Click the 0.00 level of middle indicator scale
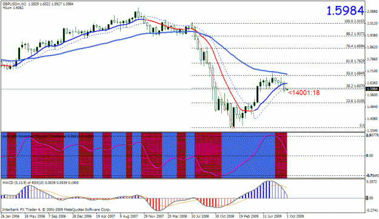This screenshot has height=219, width=379. (x=370, y=156)
